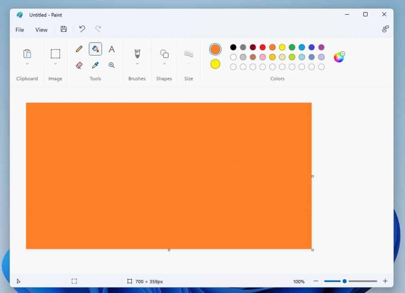Viewport: 405px width, 293px height.
Task: Select the Color picker eyedropper tool
Action: (95, 65)
